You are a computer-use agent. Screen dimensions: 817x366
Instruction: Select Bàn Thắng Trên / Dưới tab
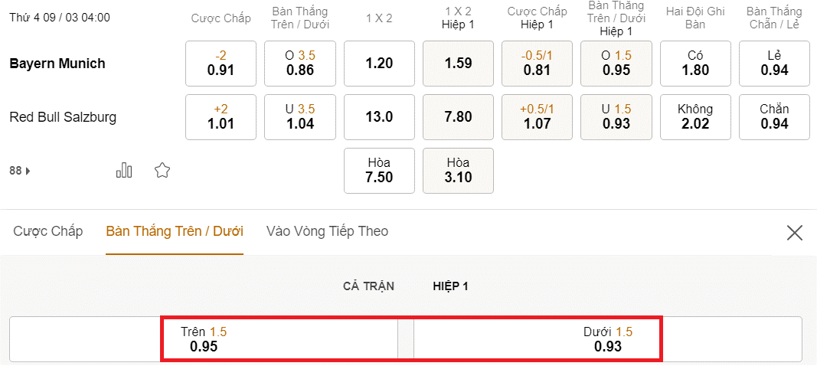point(175,231)
